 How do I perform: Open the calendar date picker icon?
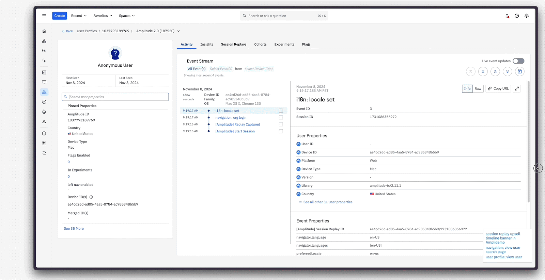[520, 71]
